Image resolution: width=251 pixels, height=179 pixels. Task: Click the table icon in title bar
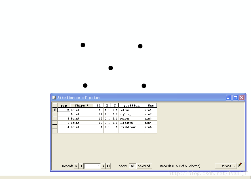coord(54,98)
